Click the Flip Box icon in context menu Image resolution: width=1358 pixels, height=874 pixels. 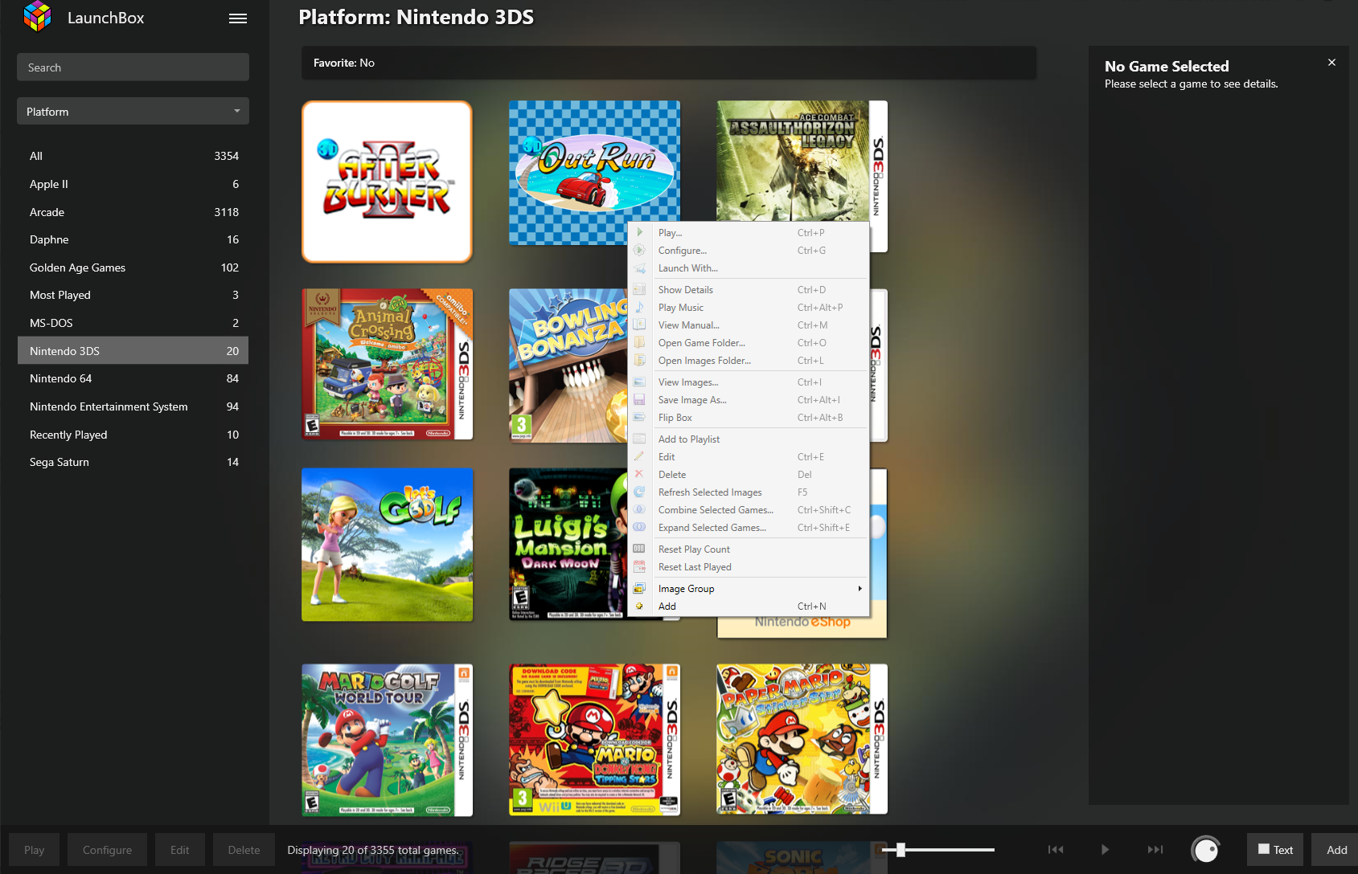640,417
